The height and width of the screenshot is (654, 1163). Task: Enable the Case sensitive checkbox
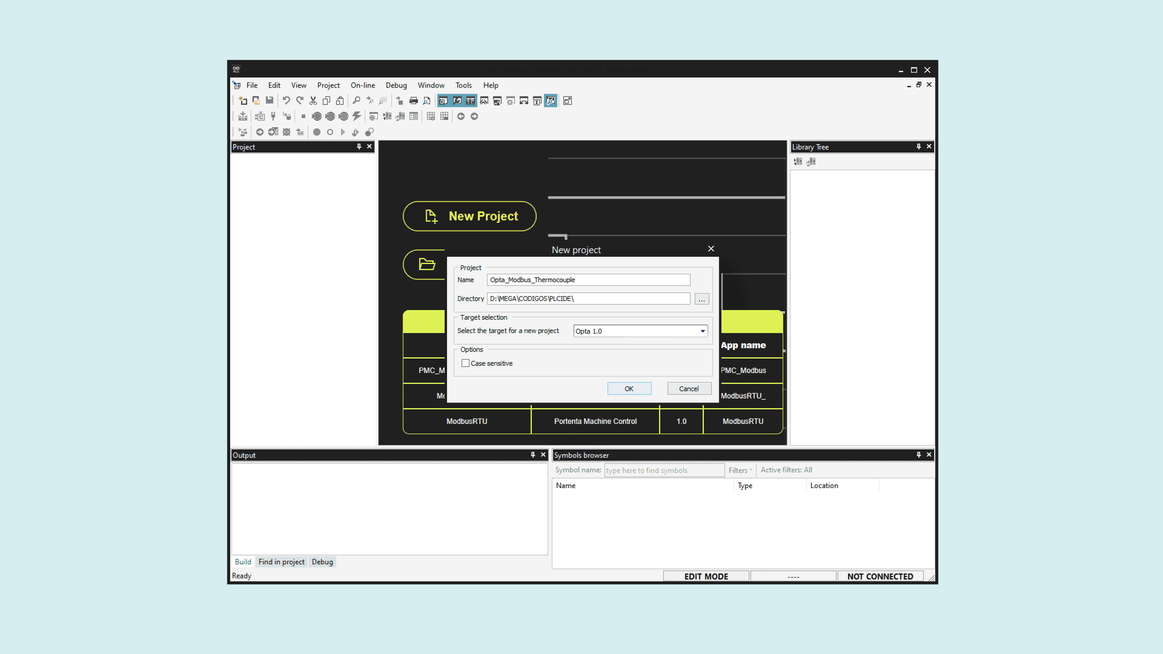466,363
